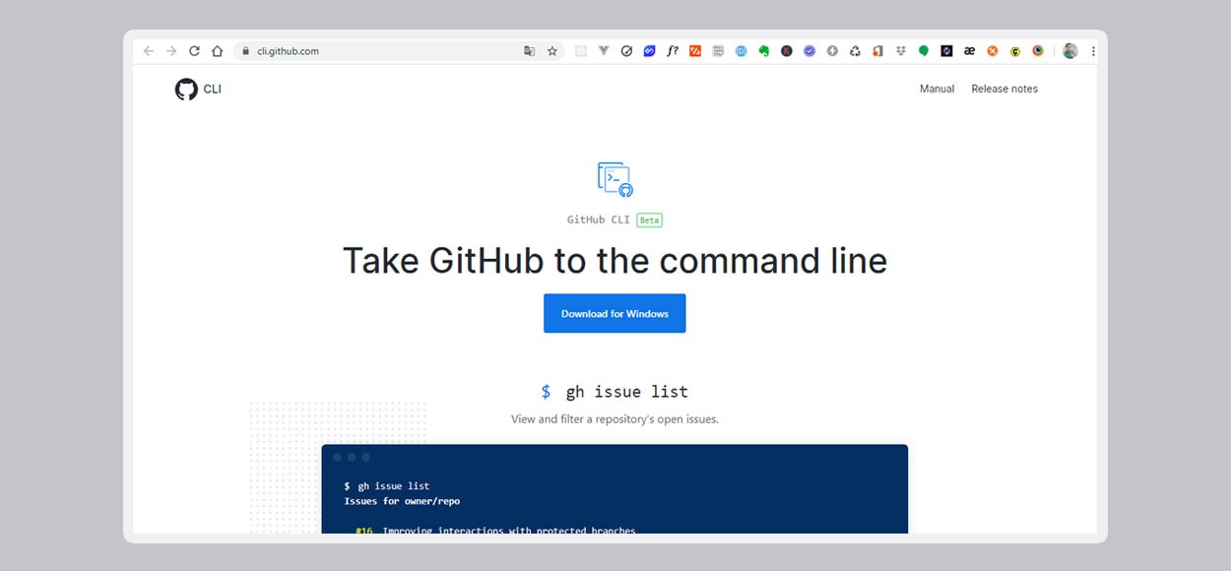The height and width of the screenshot is (571, 1231).
Task: Open the Dropbox extension icon
Action: click(x=900, y=51)
